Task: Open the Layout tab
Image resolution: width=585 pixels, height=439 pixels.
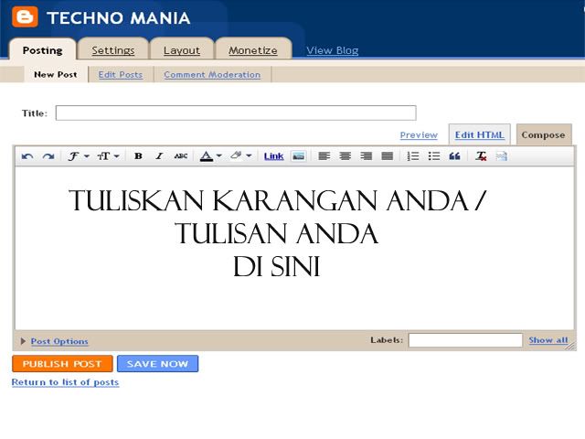Action: pyautogui.click(x=182, y=50)
